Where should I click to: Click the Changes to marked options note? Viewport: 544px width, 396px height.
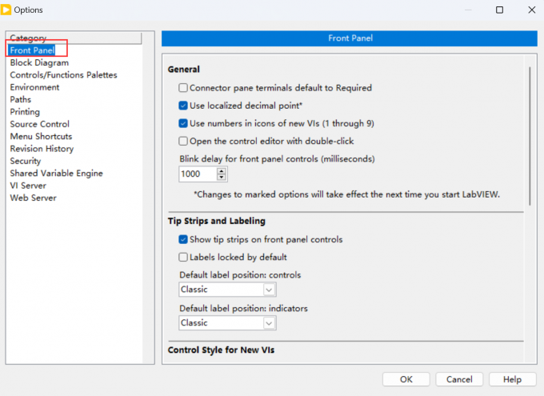(x=346, y=194)
